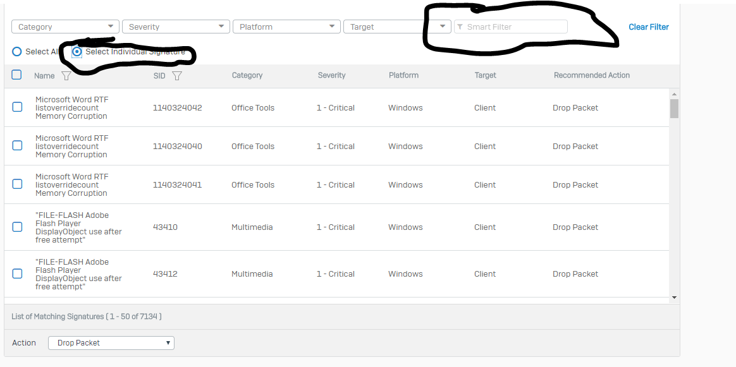Image resolution: width=736 pixels, height=367 pixels.
Task: Choose Select Individual Signature radio button
Action: (x=77, y=52)
